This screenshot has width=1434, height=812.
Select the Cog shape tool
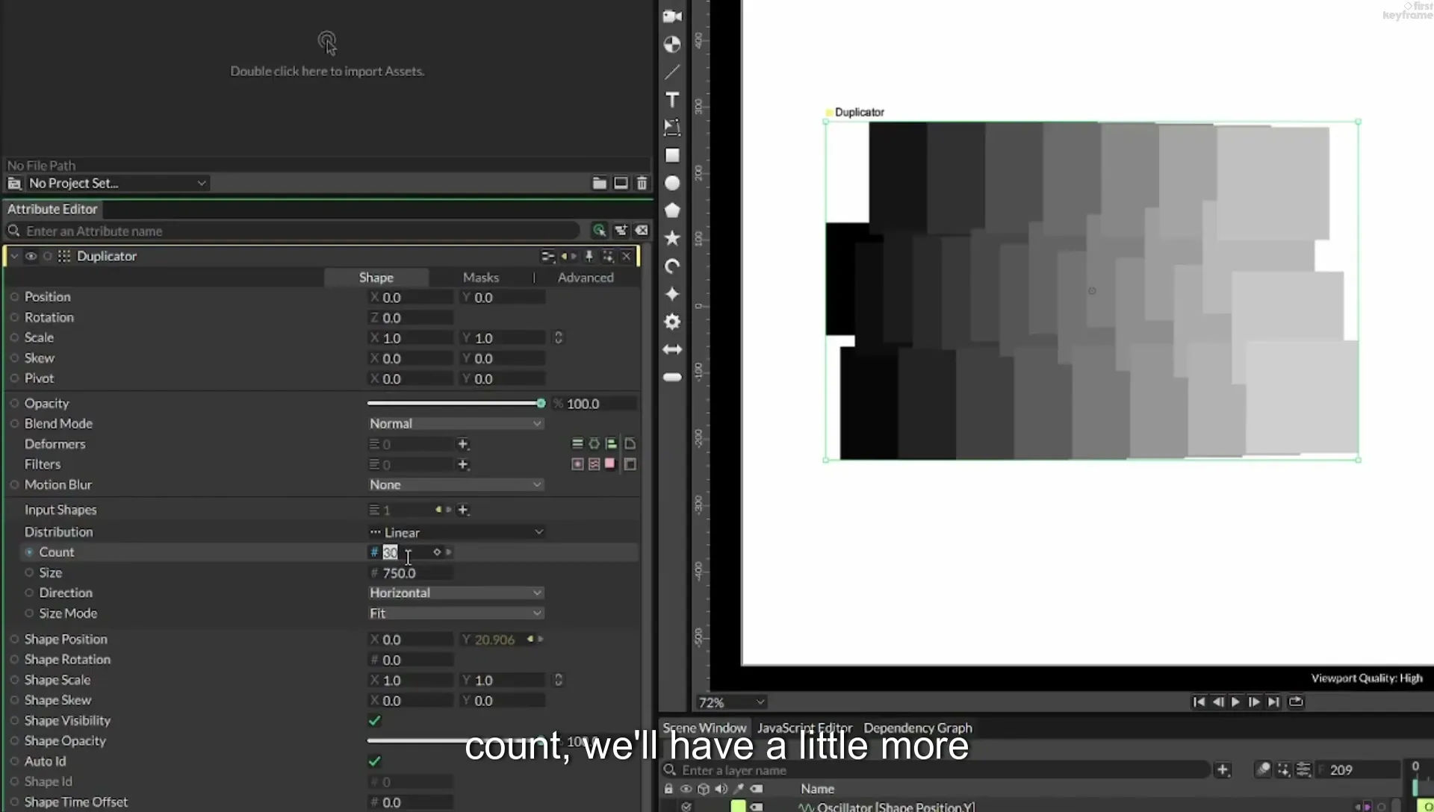pos(672,322)
